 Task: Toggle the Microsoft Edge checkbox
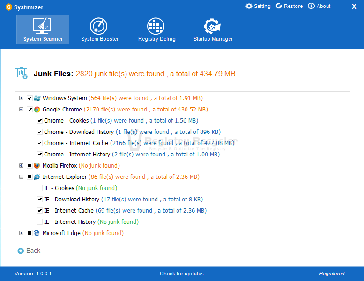[30, 233]
